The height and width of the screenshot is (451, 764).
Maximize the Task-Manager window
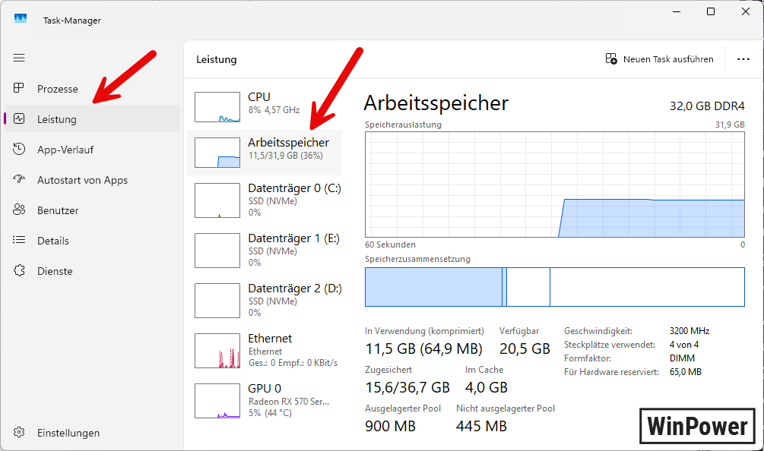711,11
